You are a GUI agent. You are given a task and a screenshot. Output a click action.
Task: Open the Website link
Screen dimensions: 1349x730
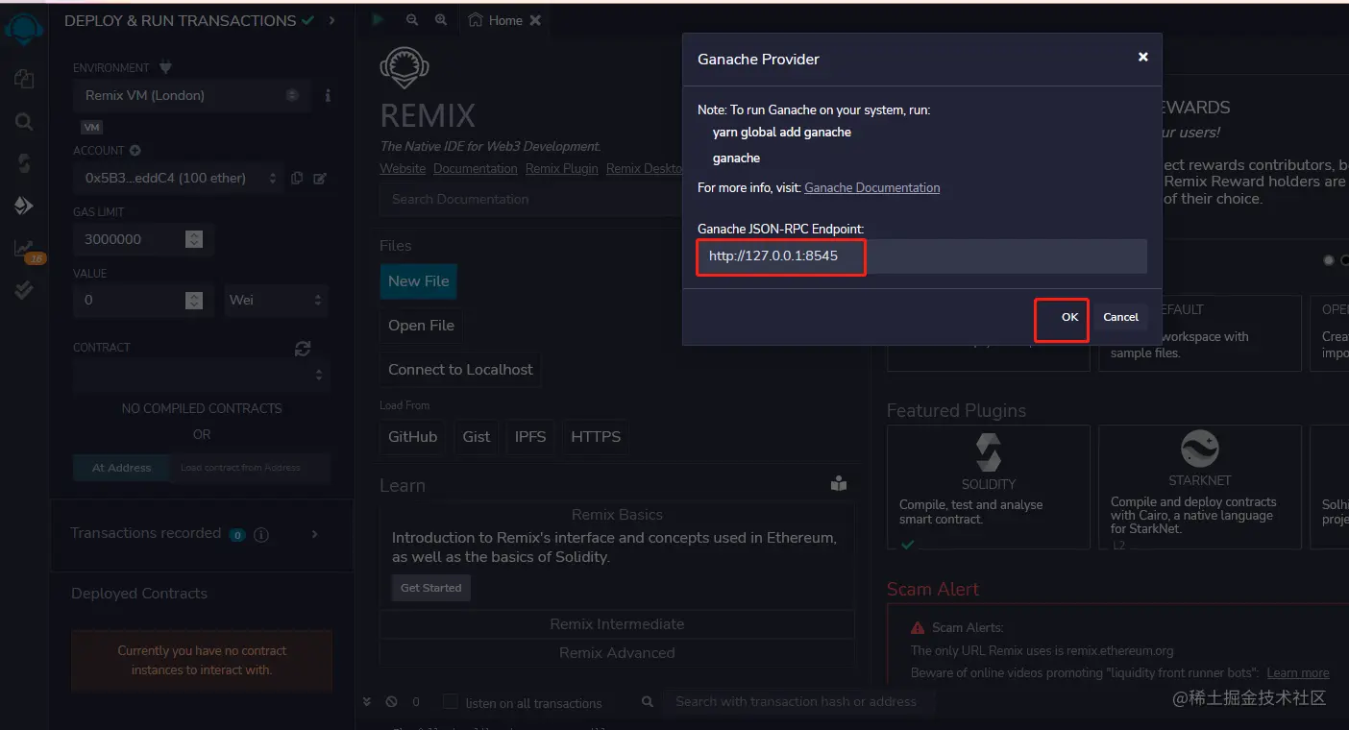click(403, 169)
